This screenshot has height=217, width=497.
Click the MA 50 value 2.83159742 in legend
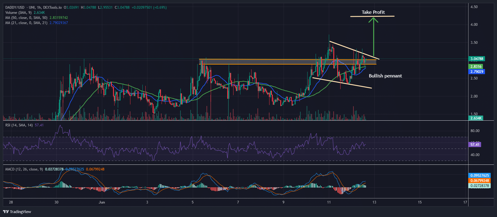click(x=59, y=18)
